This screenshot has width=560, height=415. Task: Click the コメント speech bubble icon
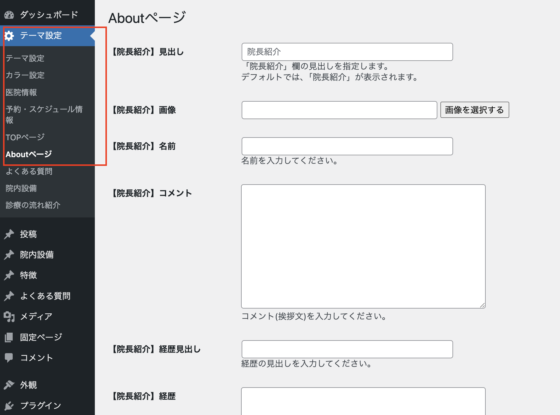9,358
